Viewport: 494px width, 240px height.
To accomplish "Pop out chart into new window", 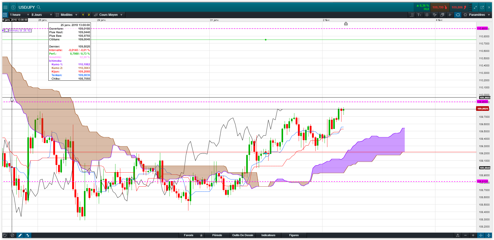I will pyautogui.click(x=482, y=7).
